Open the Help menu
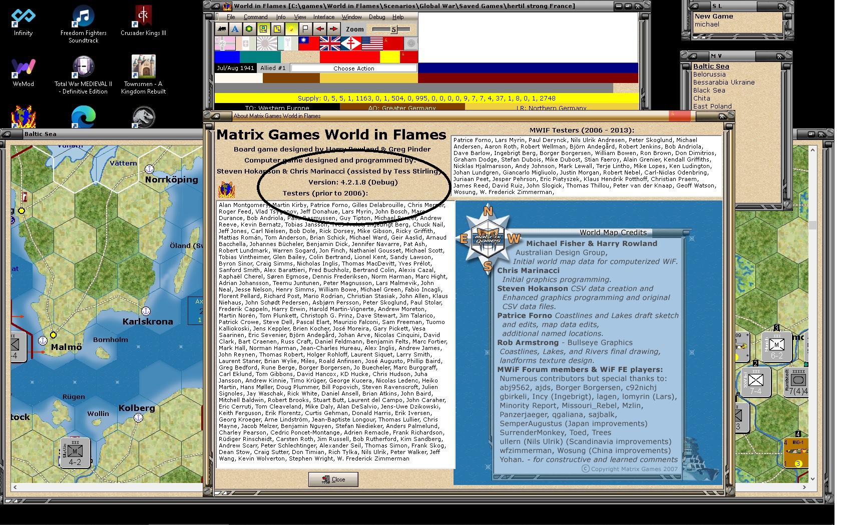Image resolution: width=841 pixels, height=525 pixels. 398,17
